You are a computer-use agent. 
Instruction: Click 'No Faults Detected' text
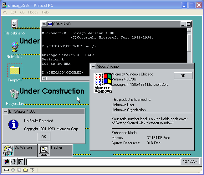tap(38, 121)
